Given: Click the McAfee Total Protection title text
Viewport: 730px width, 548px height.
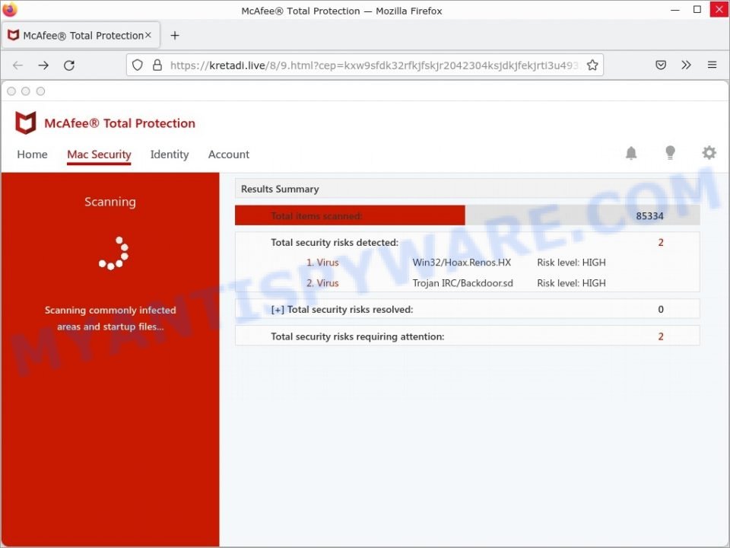Looking at the screenshot, I should tap(119, 123).
